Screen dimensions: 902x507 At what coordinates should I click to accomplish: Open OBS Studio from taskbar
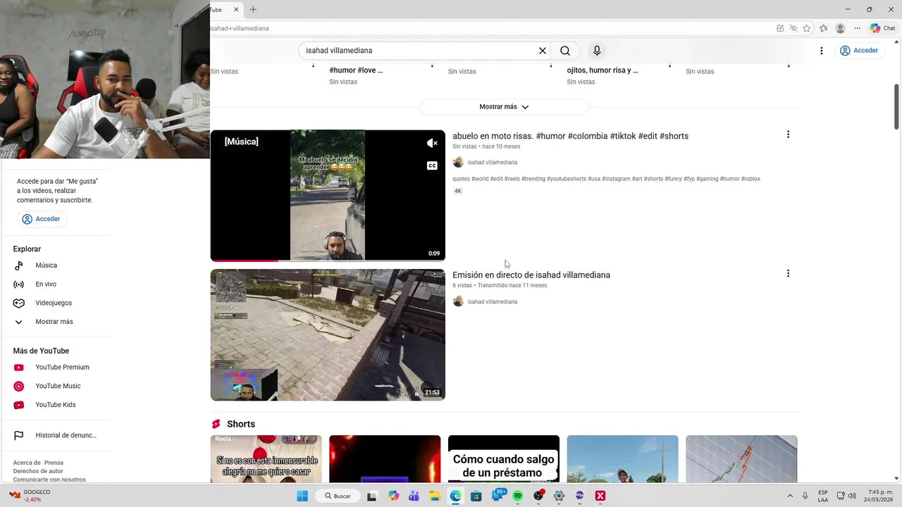[x=538, y=496]
